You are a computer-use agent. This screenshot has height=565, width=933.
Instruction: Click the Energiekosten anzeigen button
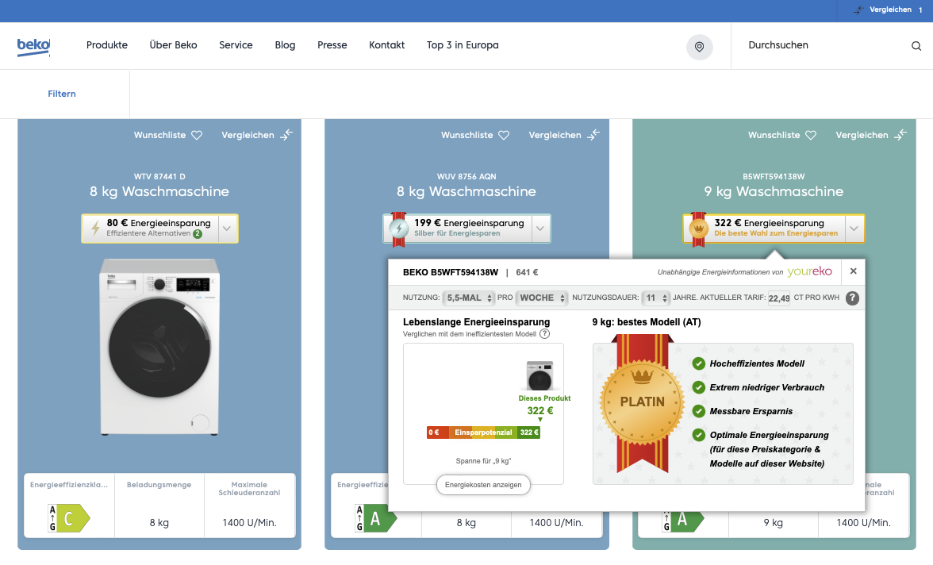click(x=483, y=485)
